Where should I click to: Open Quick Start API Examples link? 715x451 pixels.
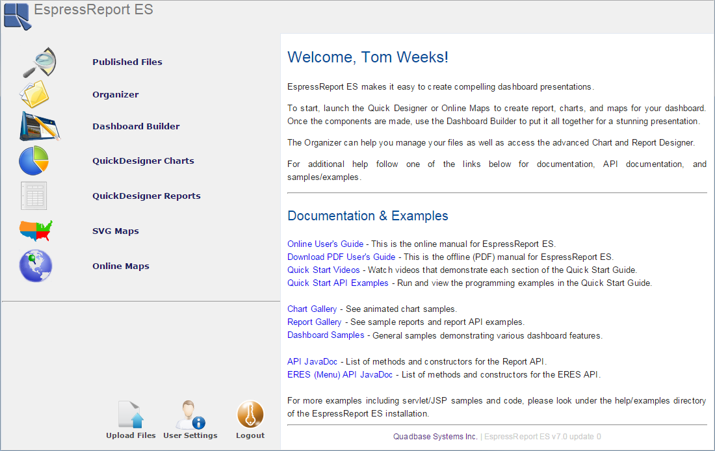point(337,283)
